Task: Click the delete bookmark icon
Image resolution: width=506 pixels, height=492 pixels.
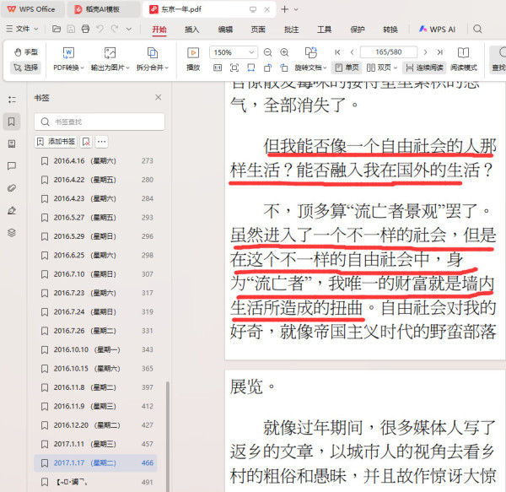Action: (x=86, y=142)
